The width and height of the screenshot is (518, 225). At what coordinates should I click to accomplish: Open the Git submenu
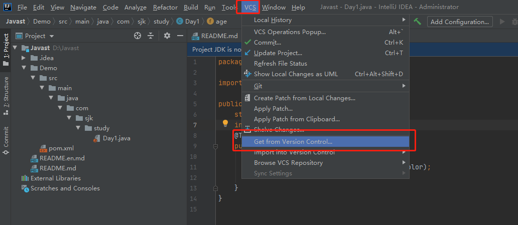pyautogui.click(x=325, y=86)
